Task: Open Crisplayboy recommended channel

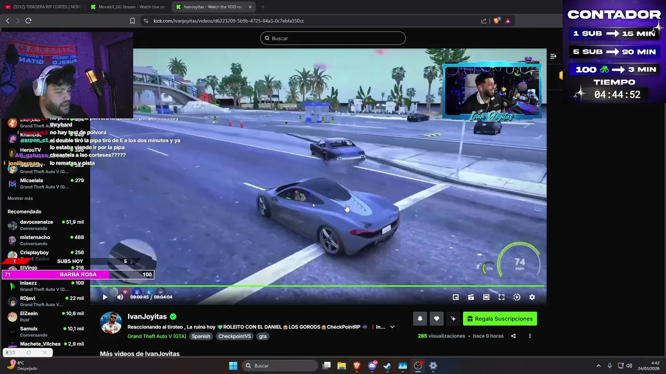Action: pos(45,254)
